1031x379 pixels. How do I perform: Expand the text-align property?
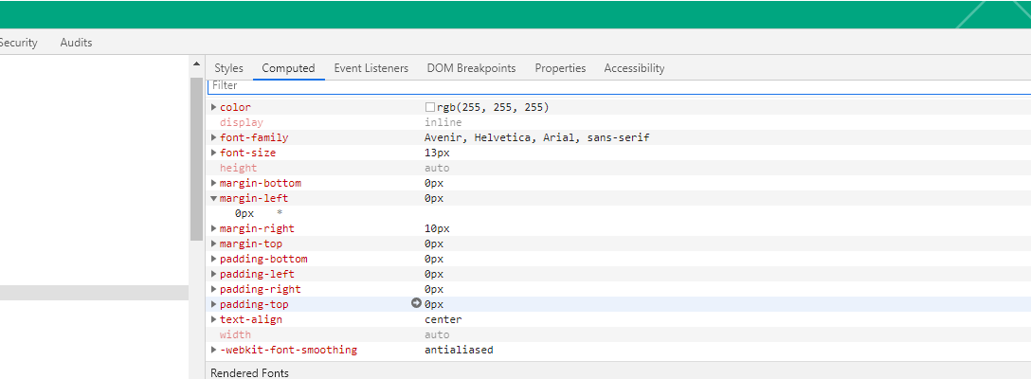pos(214,319)
